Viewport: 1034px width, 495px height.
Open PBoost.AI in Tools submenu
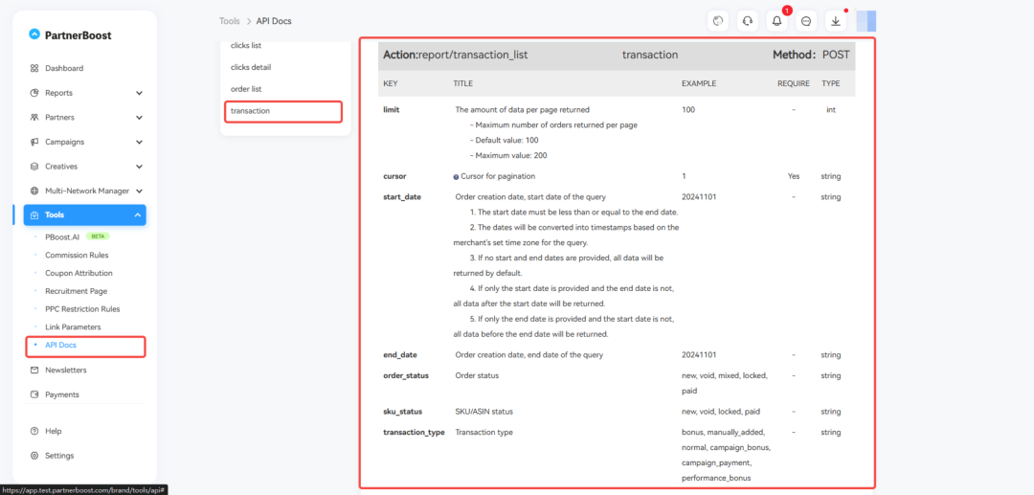pos(62,236)
